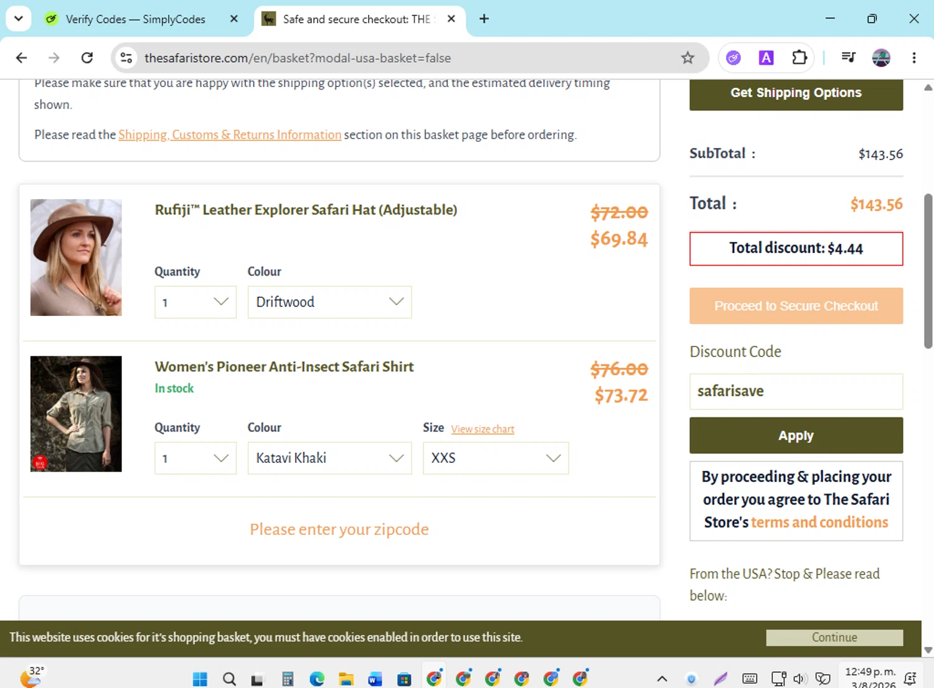Image resolution: width=934 pixels, height=688 pixels.
Task: Click Continue on the cookie notice
Action: pos(834,638)
